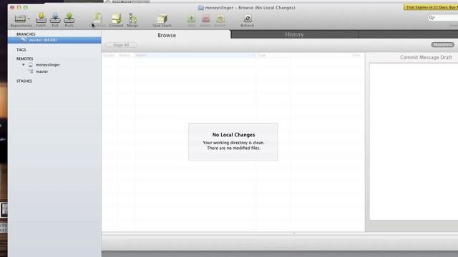The width and height of the screenshot is (458, 257).
Task: Click the TAGS section header
Action: pos(21,50)
